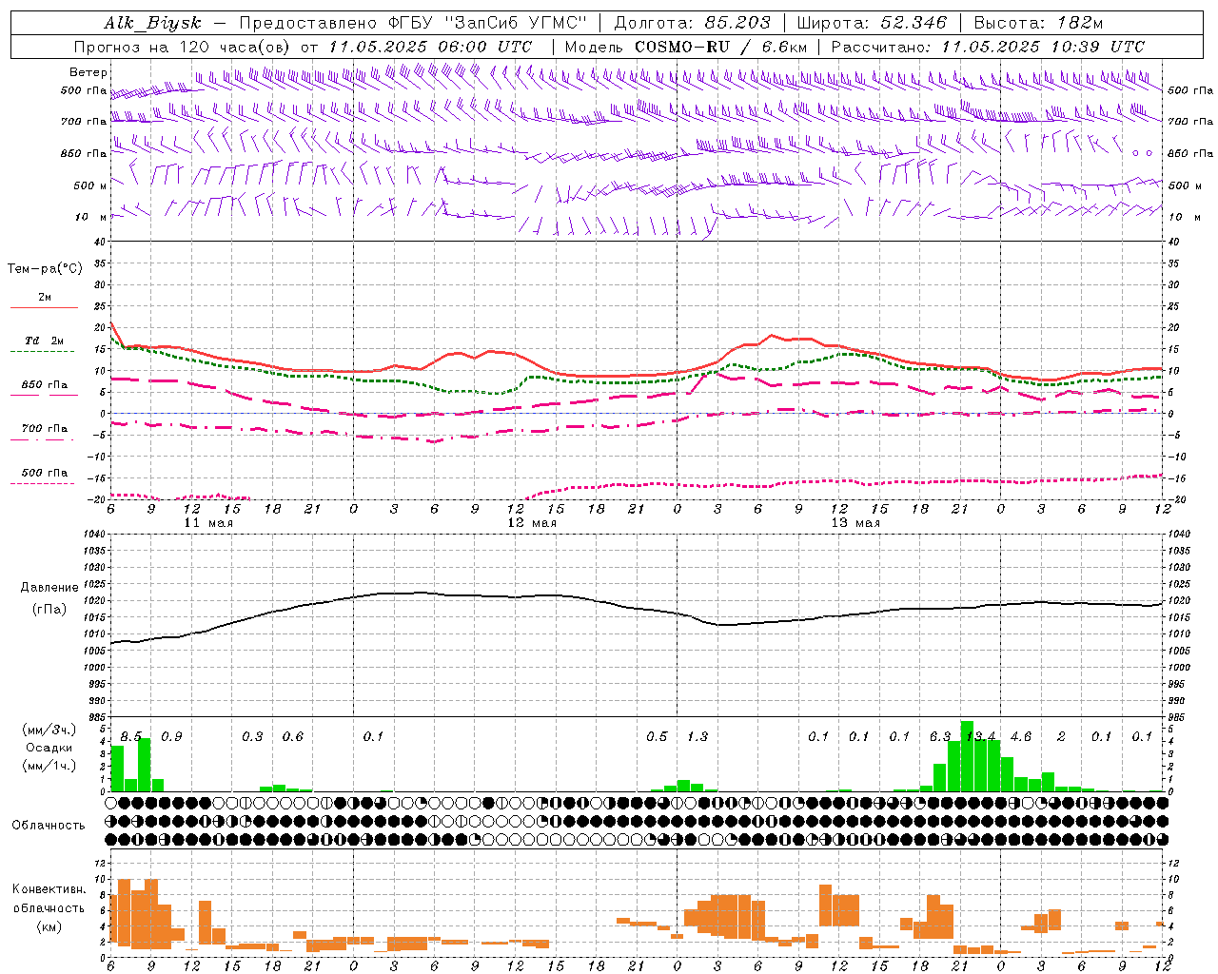1218x974 pixels.
Task: Click the "1.3" precipitation value
Action: point(697,736)
